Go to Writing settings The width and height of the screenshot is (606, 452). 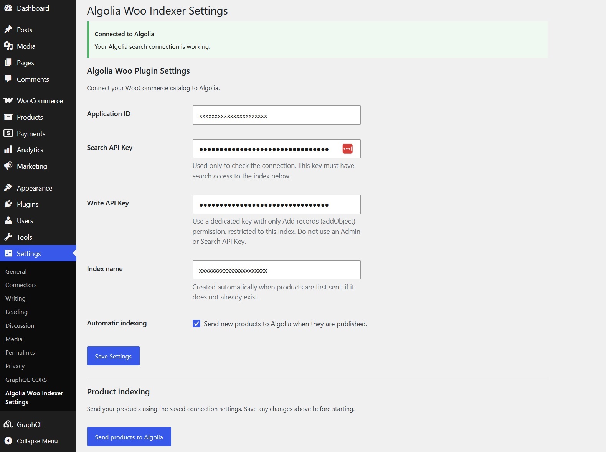[15, 298]
